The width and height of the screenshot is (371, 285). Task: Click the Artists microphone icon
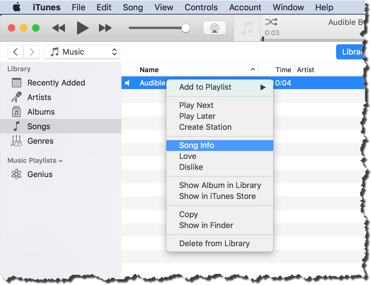(16, 97)
